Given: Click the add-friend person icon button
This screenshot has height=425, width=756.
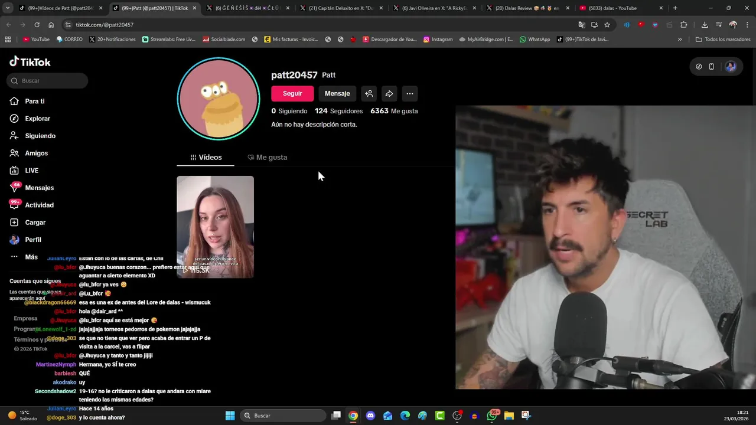Looking at the screenshot, I should pos(369,93).
